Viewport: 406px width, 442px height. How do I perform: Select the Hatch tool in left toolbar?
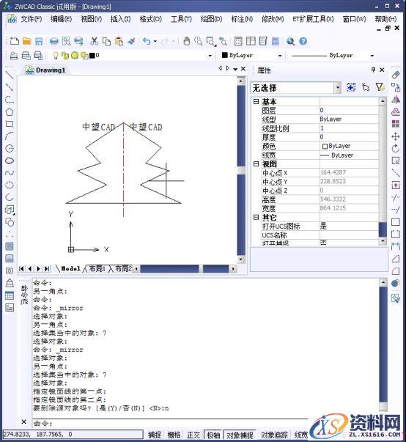point(10,246)
